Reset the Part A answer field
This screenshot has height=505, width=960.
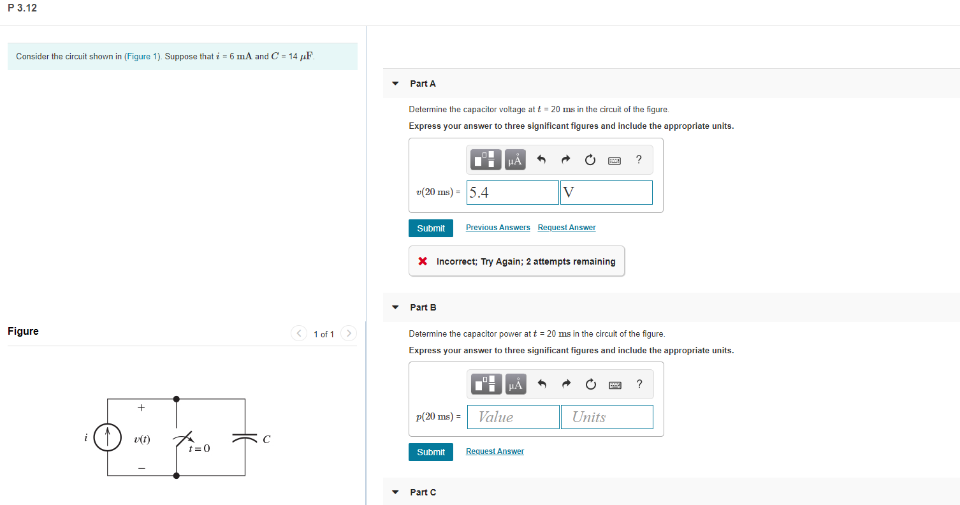590,159
